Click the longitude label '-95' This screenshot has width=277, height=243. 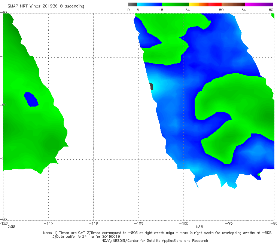(x=229, y=223)
